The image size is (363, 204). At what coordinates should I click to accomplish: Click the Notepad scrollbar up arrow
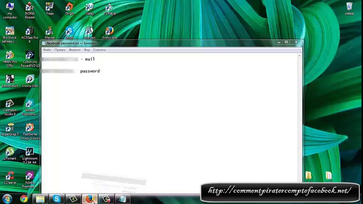299,56
